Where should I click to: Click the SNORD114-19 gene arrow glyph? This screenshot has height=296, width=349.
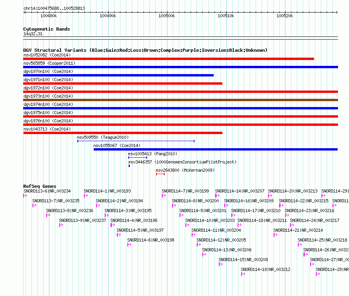[x=243, y=274]
